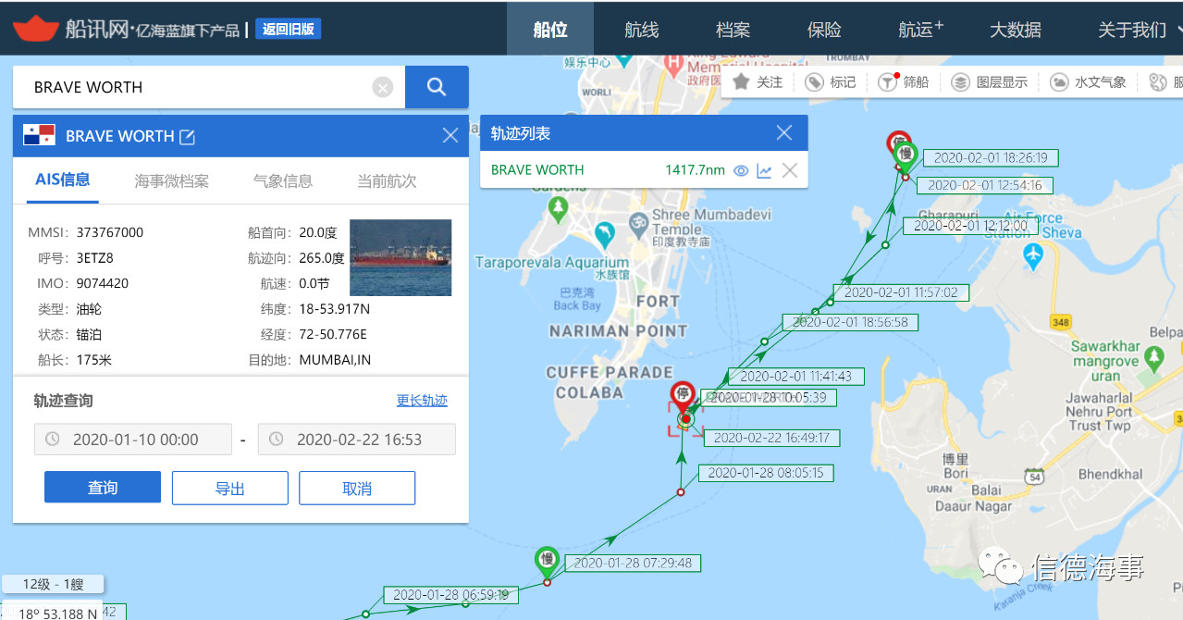Toggle track visibility eye icon
Image resolution: width=1183 pixels, height=620 pixels.
[x=740, y=170]
